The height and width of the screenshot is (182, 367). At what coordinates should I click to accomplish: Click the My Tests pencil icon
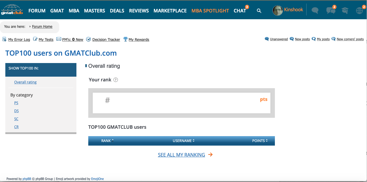[x=35, y=39]
